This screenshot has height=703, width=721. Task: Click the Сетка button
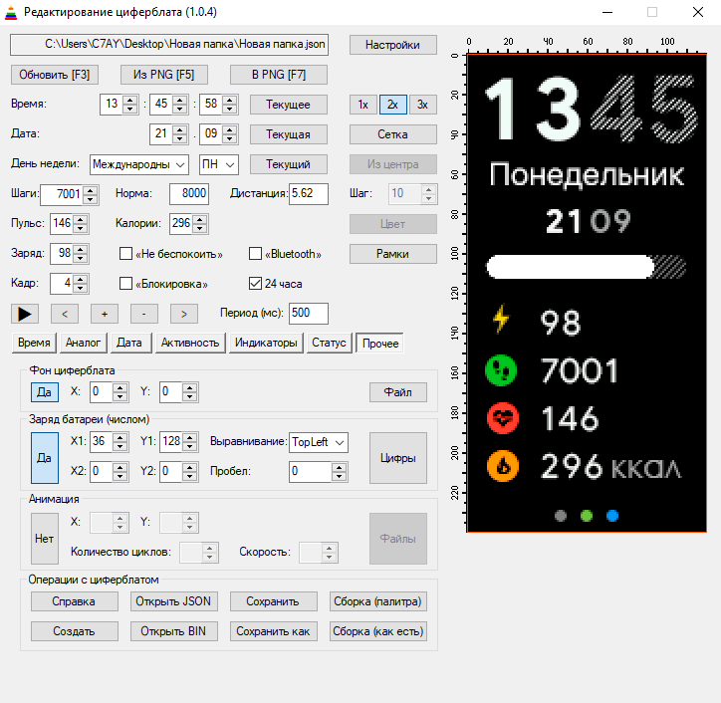(392, 134)
